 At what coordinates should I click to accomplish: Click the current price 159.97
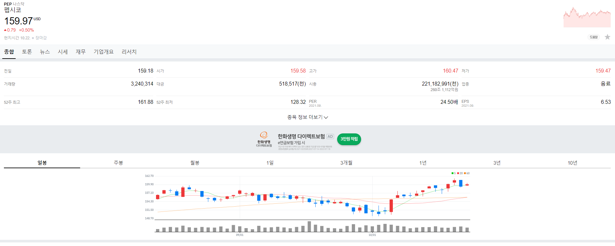(19, 21)
